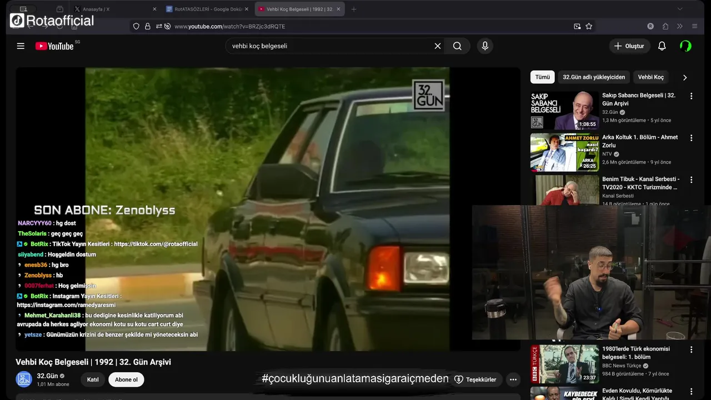Select the Tümü filter chip
711x400 pixels.
[x=543, y=77]
